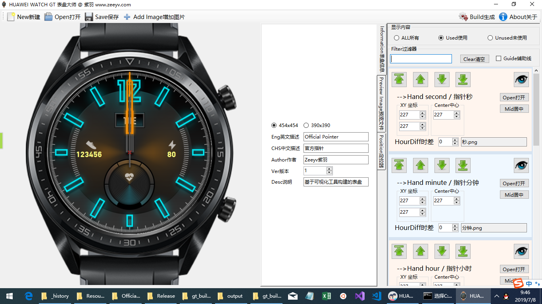Image resolution: width=542 pixels, height=304 pixels.
Task: Click Build生成 toolbar button
Action: coord(477,17)
